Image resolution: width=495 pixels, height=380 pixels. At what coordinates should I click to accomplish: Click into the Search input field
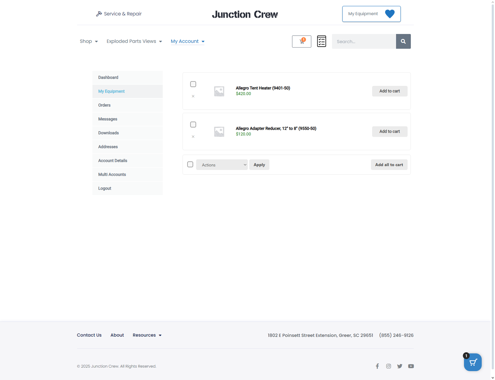[364, 41]
